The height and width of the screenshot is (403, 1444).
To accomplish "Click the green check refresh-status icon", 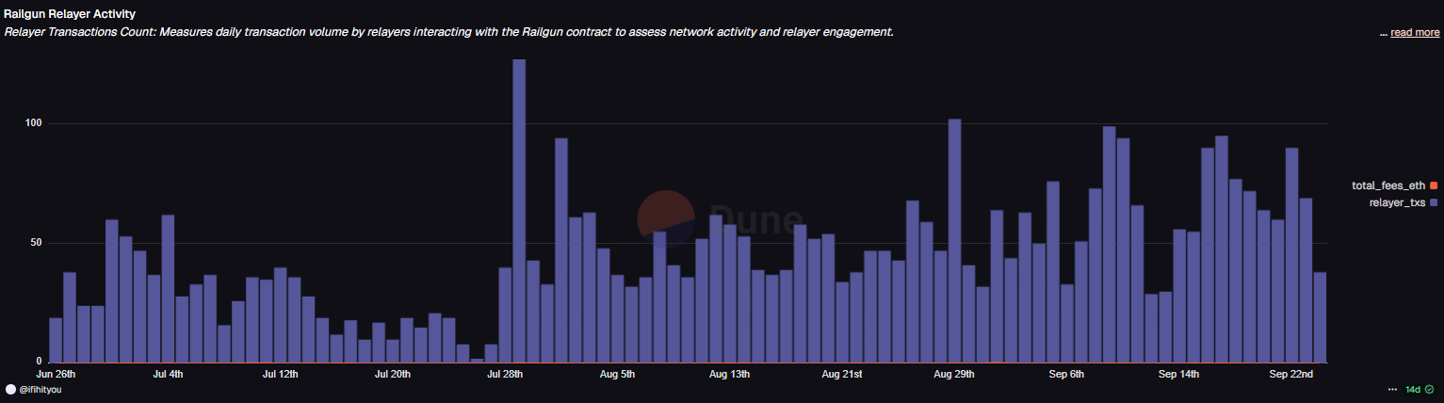I will point(1430,389).
